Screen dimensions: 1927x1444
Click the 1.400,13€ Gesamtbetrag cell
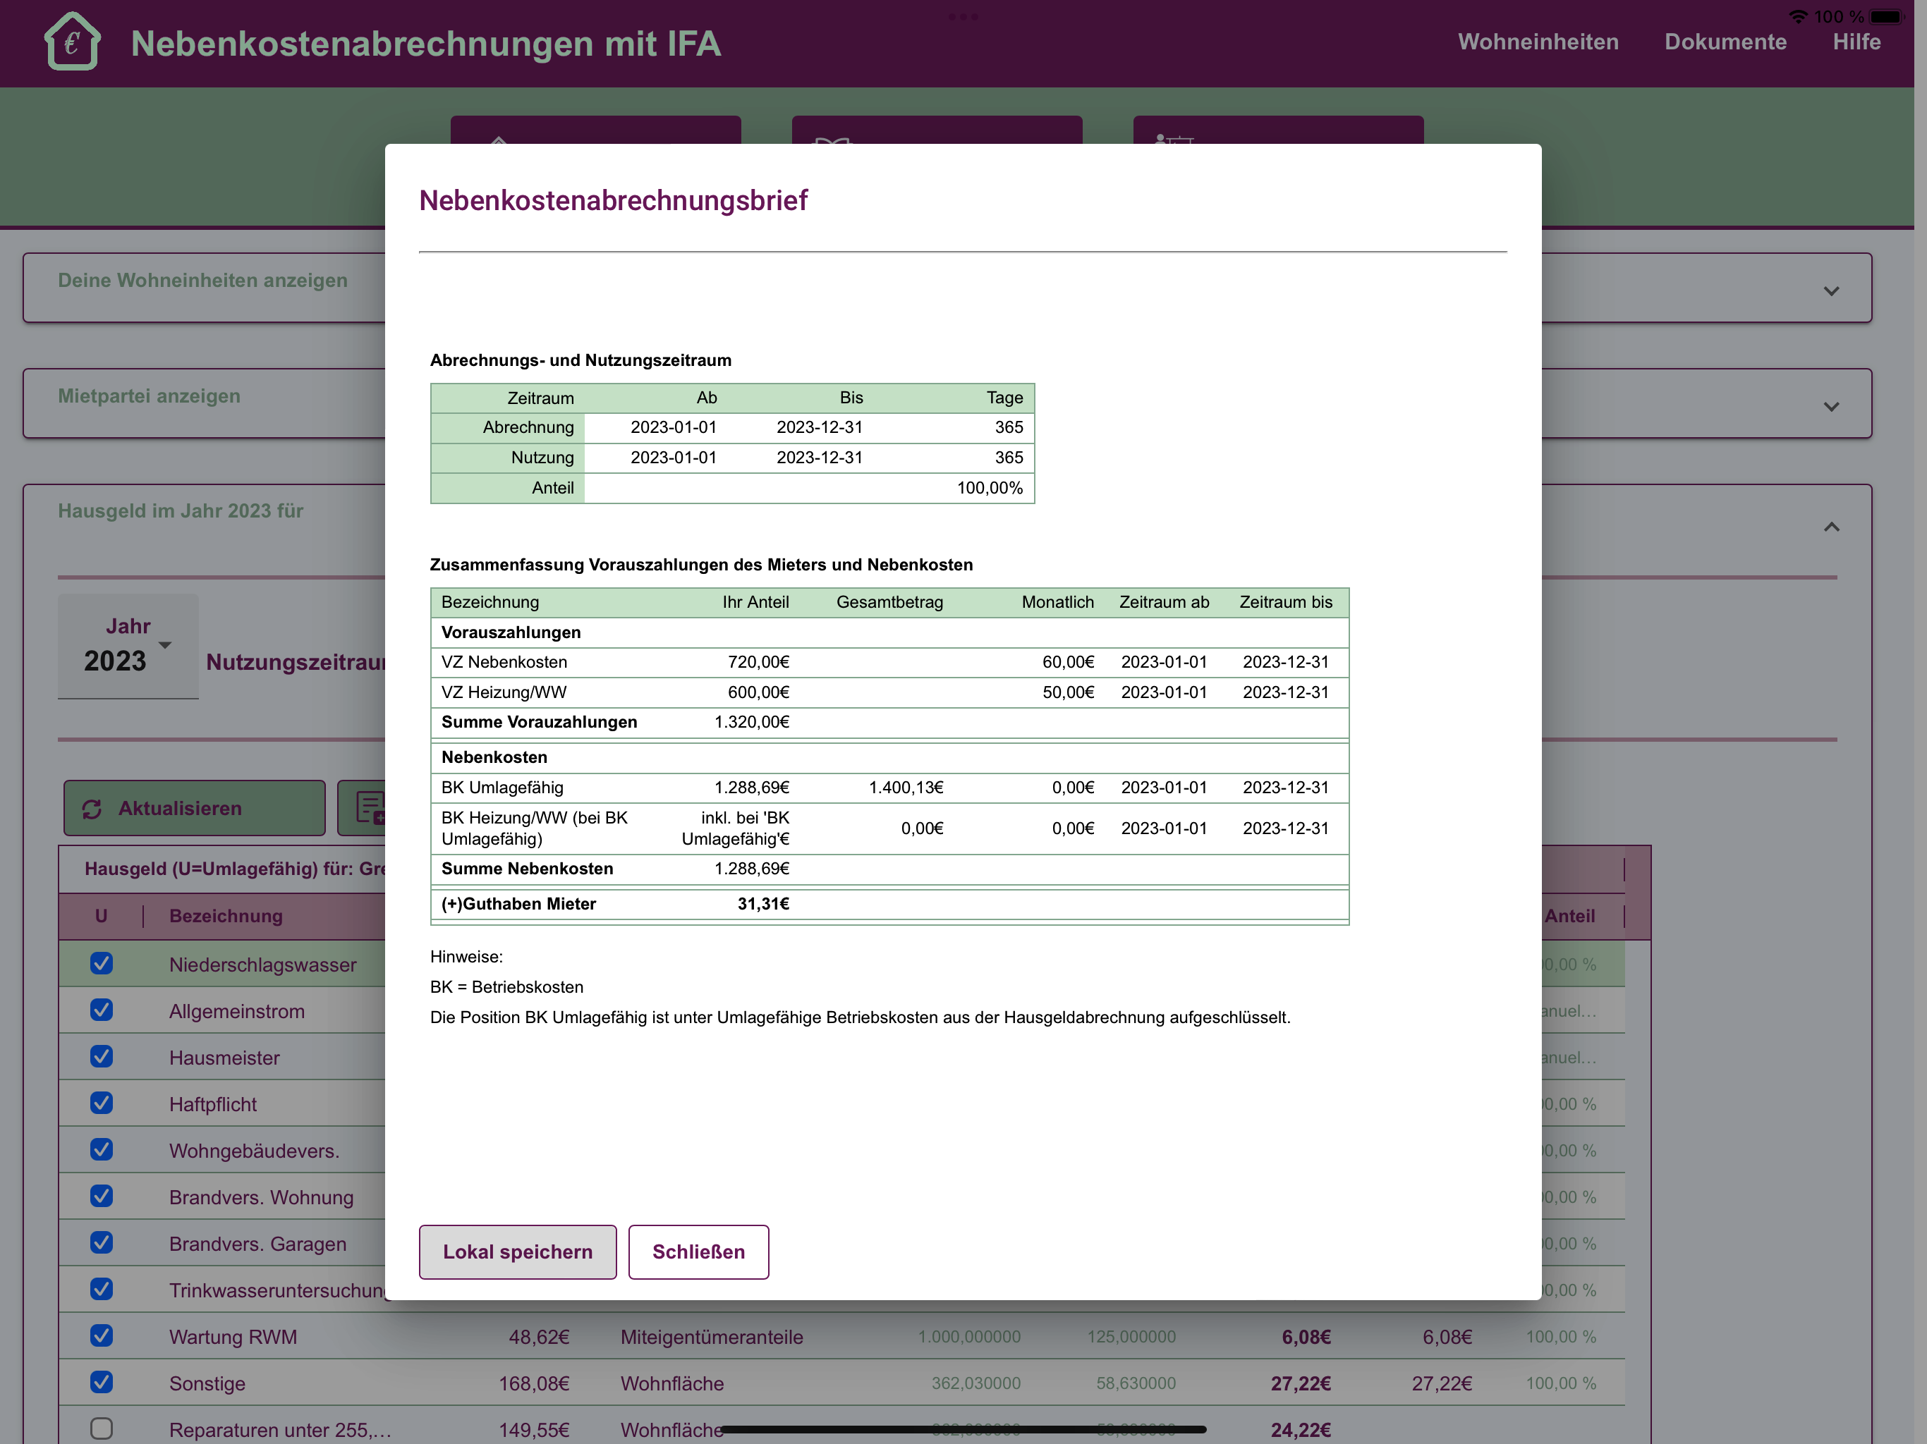906,788
